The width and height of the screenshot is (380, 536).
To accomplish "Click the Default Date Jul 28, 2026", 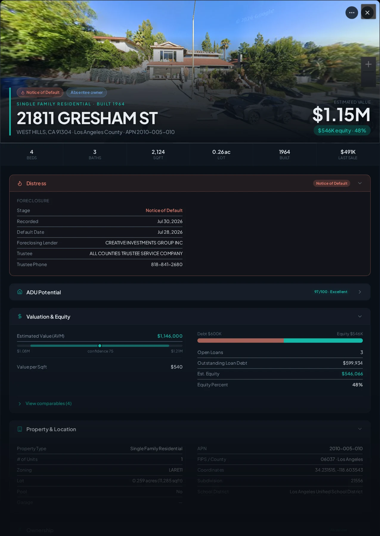I will coord(170,232).
